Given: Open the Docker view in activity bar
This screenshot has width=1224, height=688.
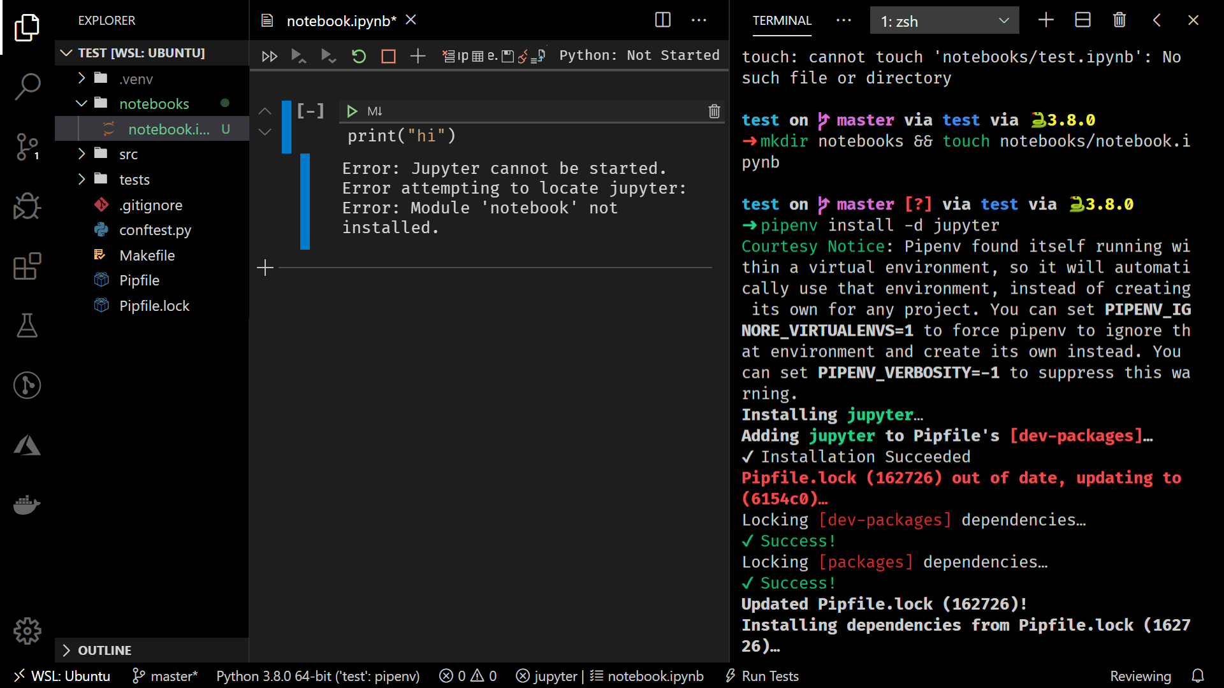Looking at the screenshot, I should coord(27,505).
